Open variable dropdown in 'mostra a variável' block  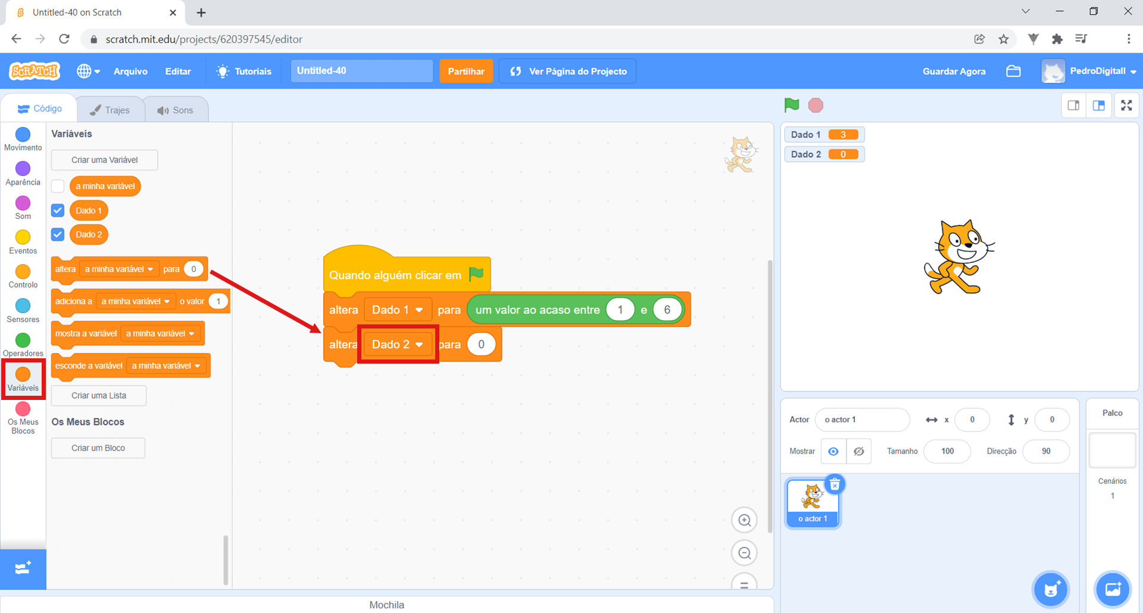[160, 333]
